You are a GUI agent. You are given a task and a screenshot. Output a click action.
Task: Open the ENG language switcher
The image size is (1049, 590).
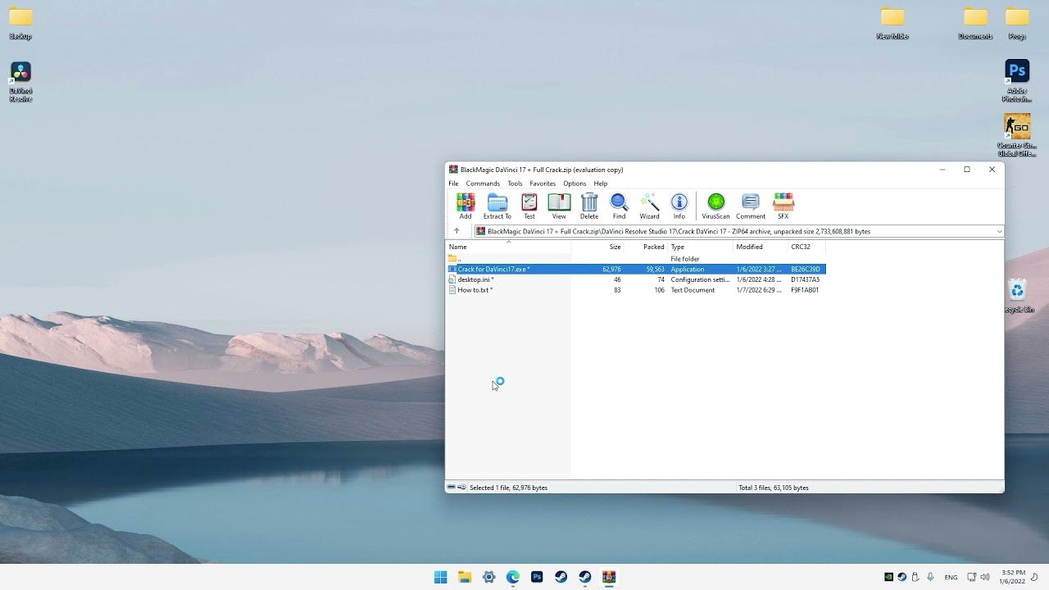951,578
